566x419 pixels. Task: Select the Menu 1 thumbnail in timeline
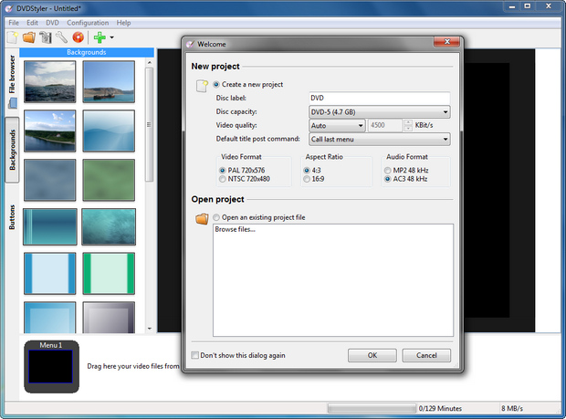pyautogui.click(x=51, y=367)
